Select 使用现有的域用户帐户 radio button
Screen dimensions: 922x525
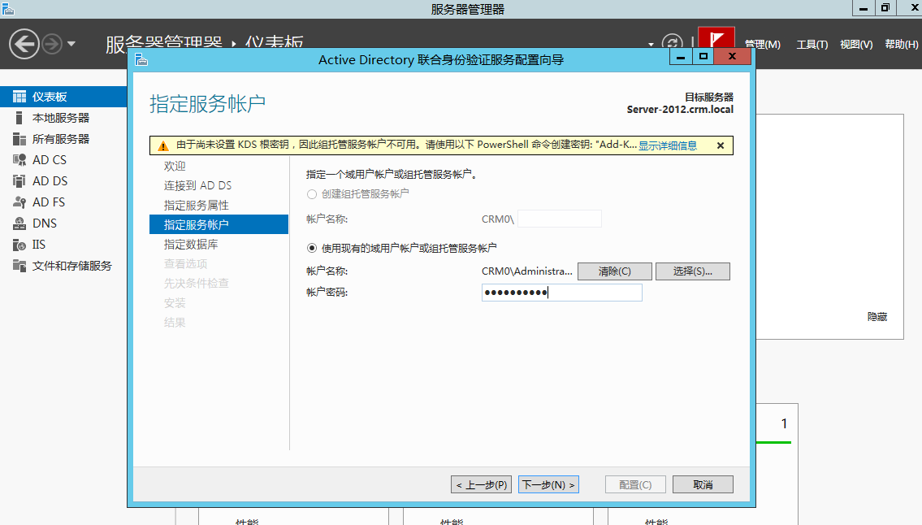[x=312, y=249]
